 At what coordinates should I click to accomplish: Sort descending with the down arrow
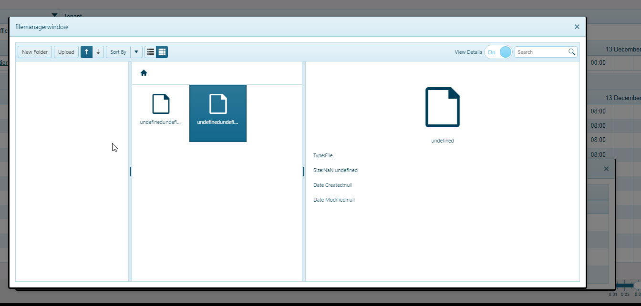98,52
